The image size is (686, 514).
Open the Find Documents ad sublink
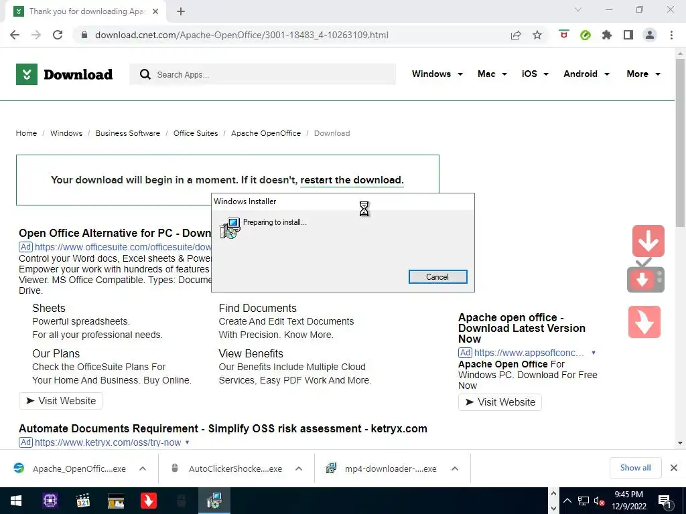coord(258,308)
